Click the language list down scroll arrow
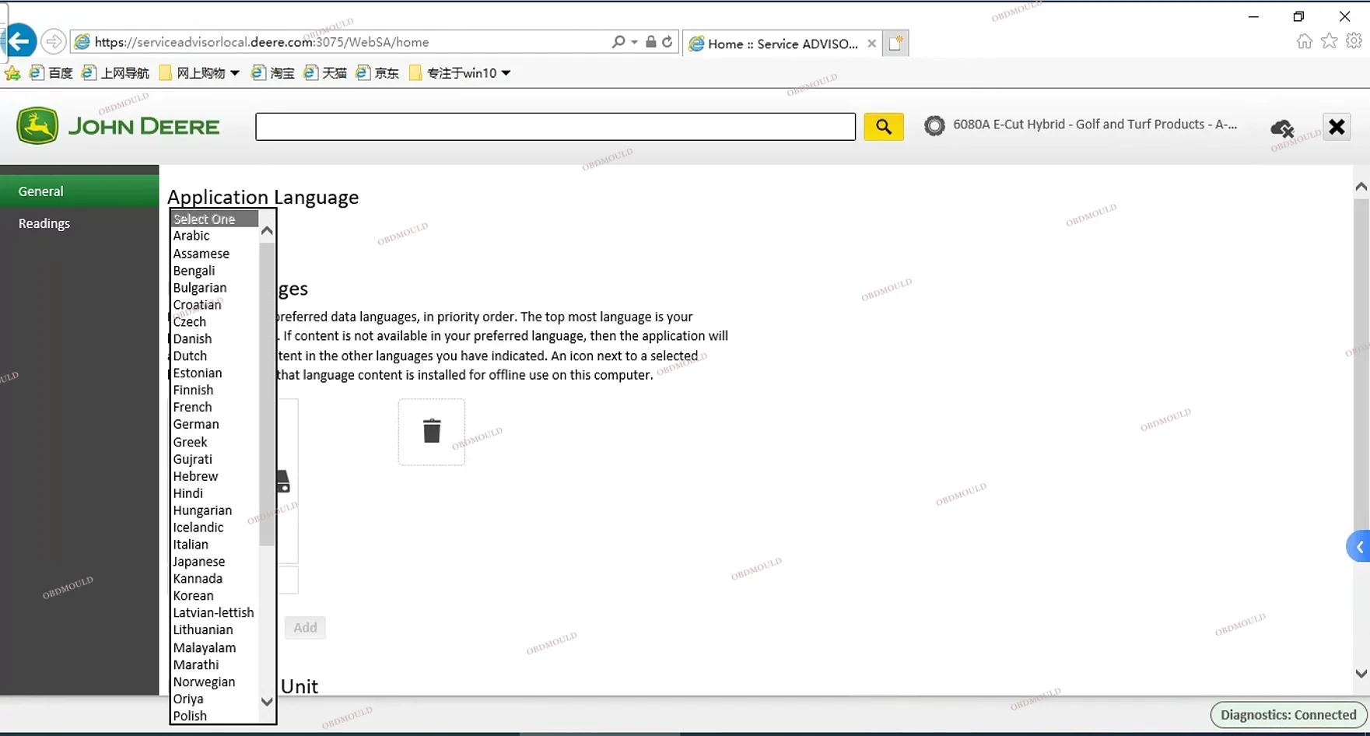This screenshot has width=1370, height=736. 267,701
